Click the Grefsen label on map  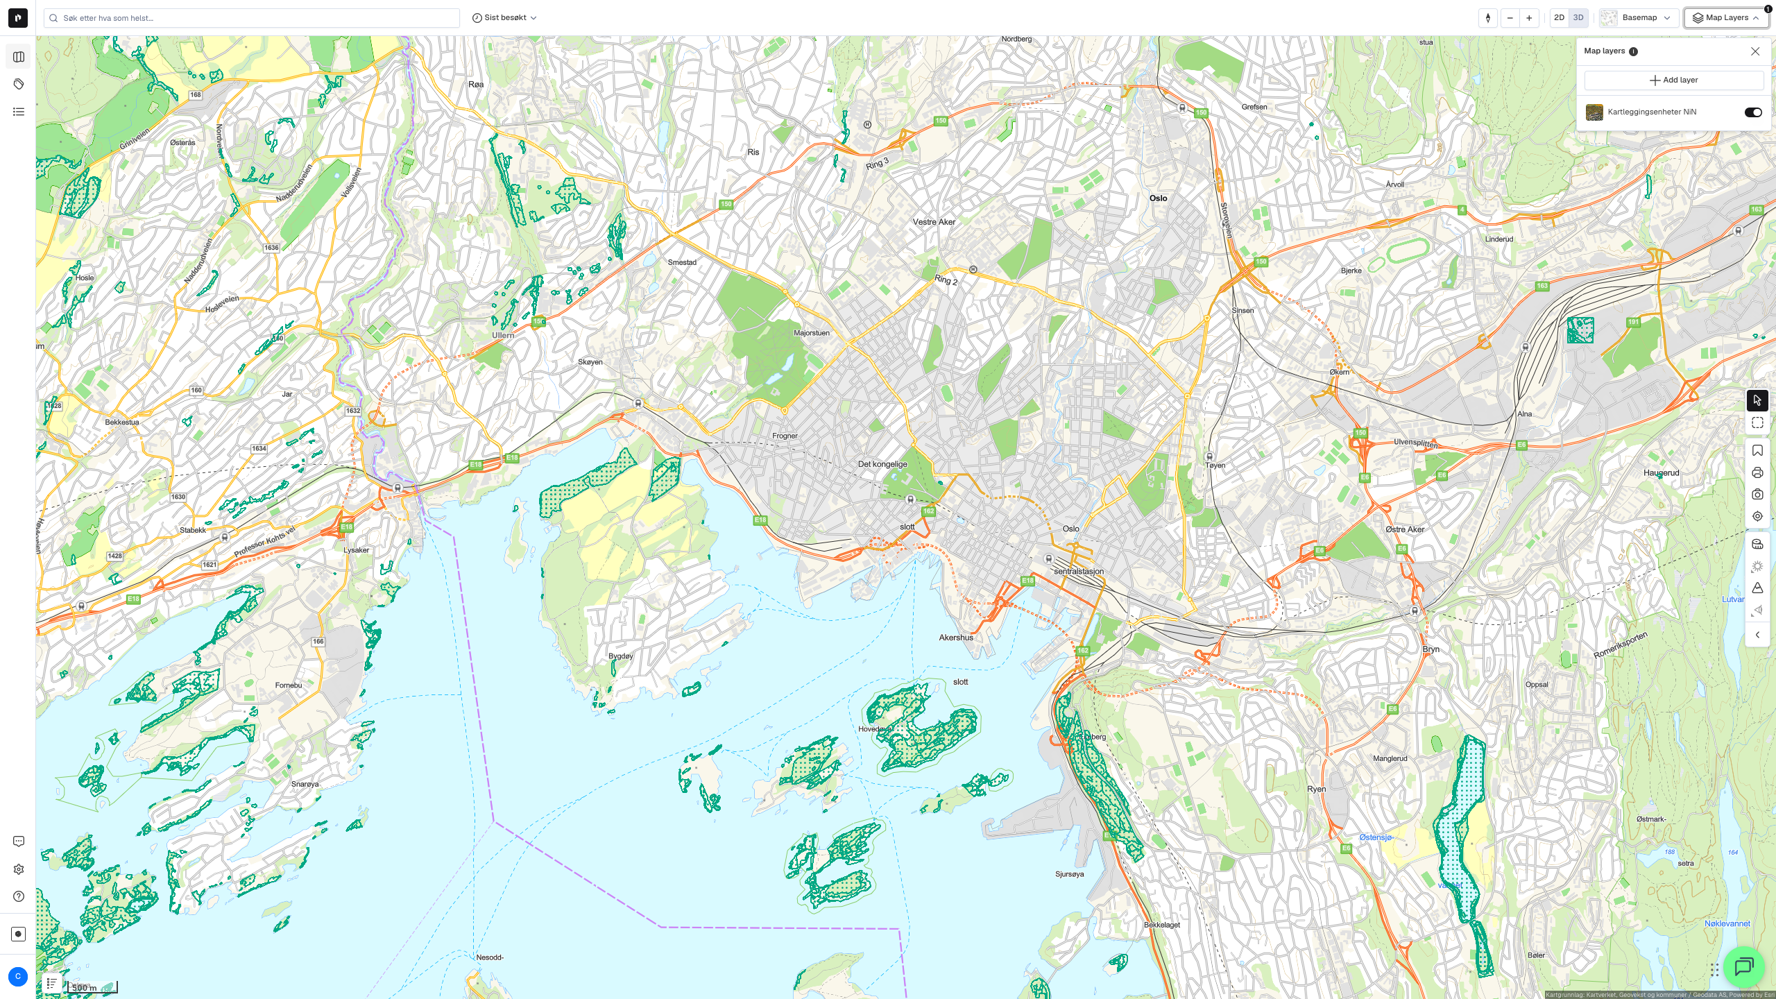pyautogui.click(x=1254, y=107)
